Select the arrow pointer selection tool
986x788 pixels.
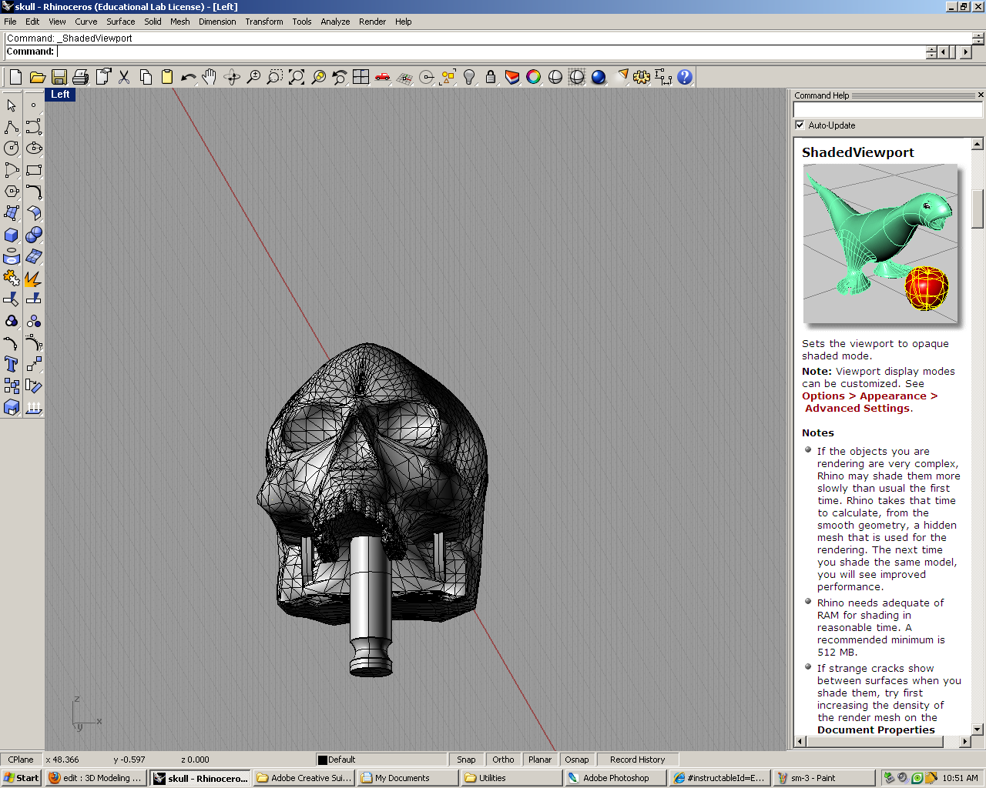click(12, 105)
